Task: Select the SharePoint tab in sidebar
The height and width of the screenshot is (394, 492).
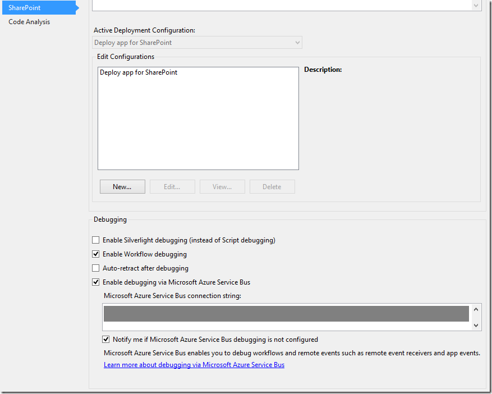Action: coord(25,8)
